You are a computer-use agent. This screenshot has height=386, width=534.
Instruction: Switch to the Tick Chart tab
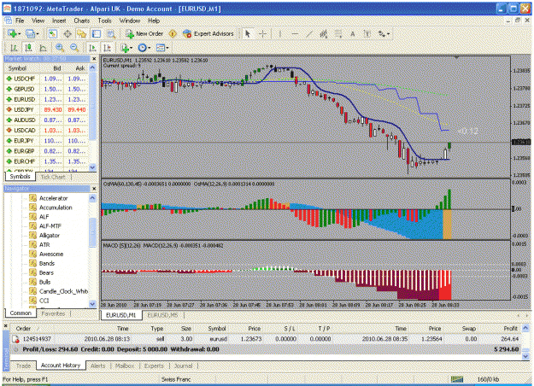click(52, 177)
